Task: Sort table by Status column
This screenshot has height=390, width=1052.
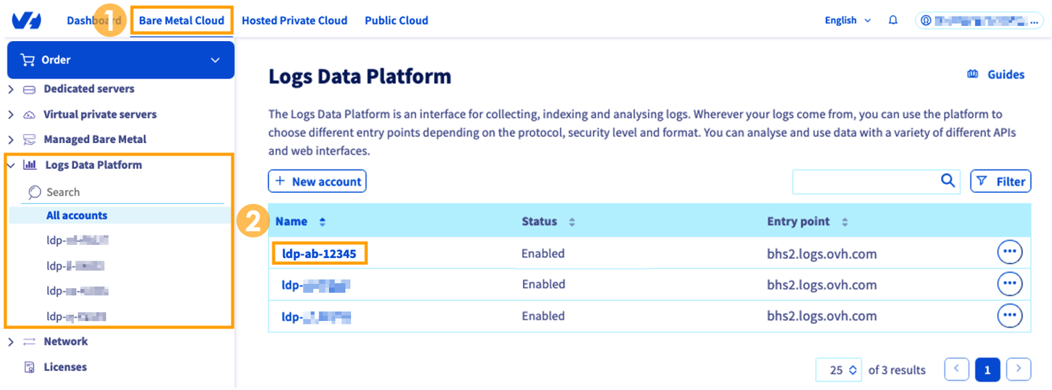Action: click(x=548, y=222)
